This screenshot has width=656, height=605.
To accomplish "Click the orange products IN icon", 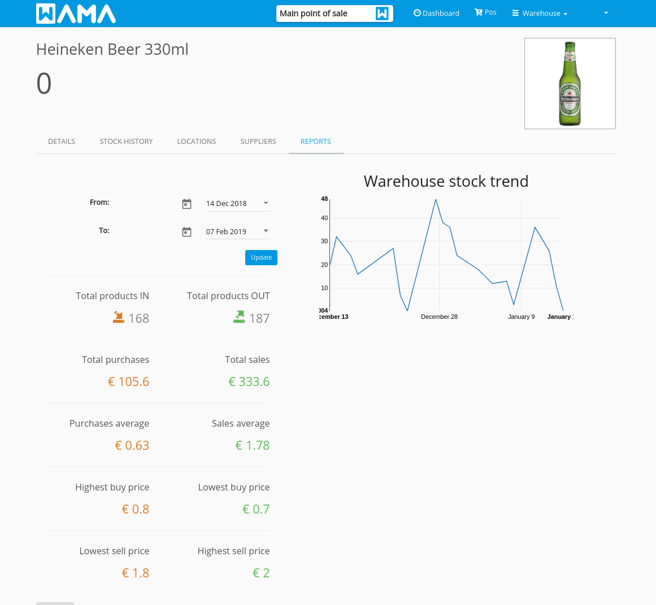I will coord(119,317).
